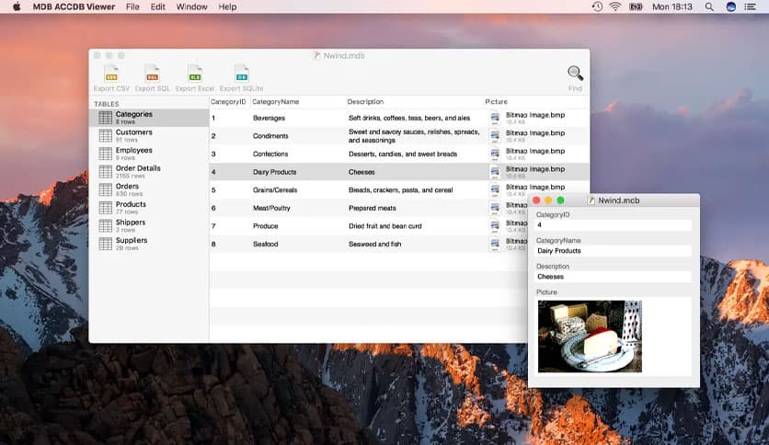Open the Help menu

[227, 6]
